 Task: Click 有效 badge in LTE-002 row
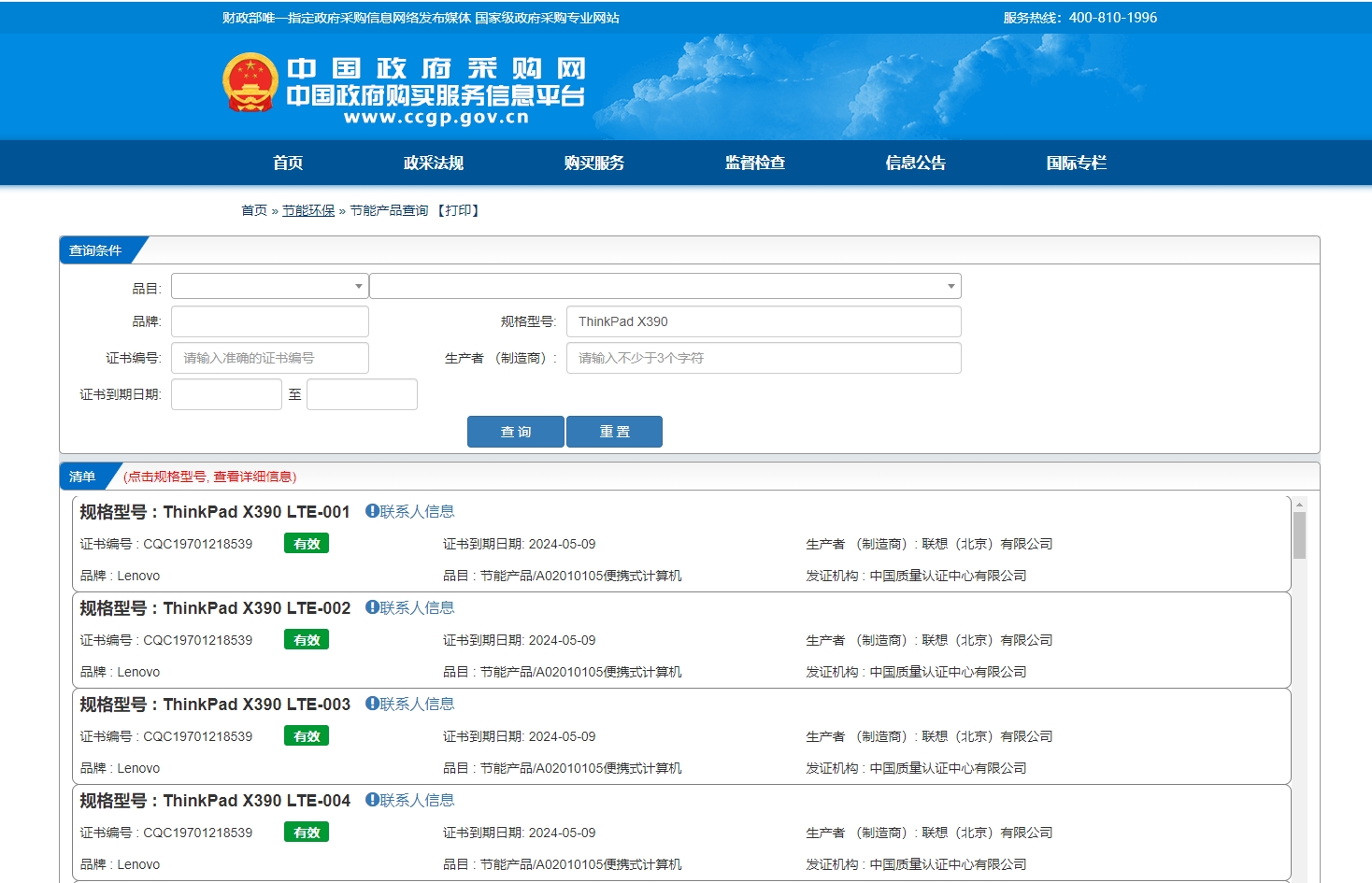click(307, 640)
